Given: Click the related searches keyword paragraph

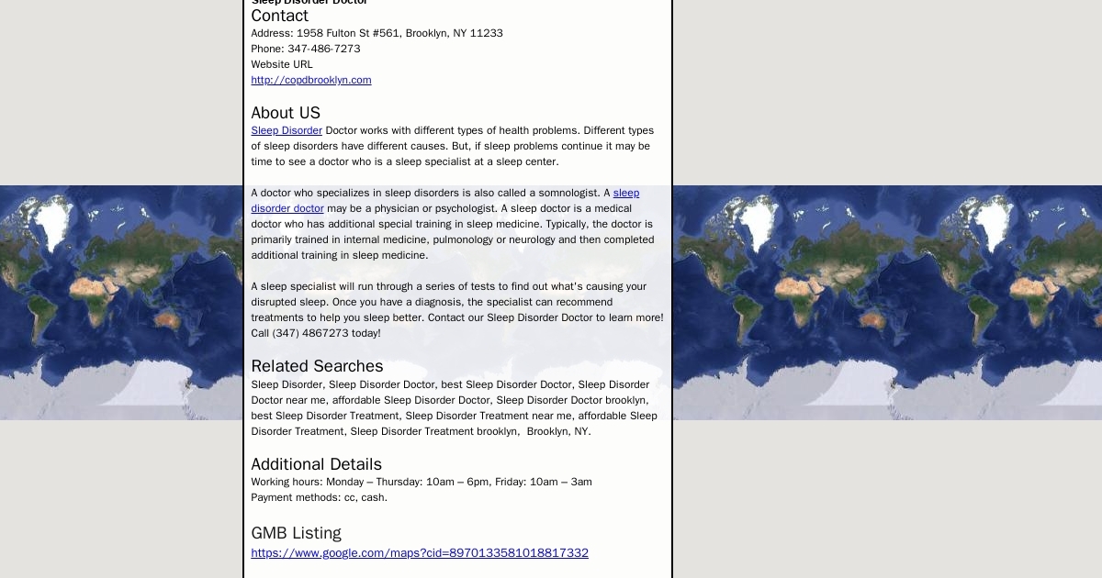Looking at the screenshot, I should tap(454, 408).
